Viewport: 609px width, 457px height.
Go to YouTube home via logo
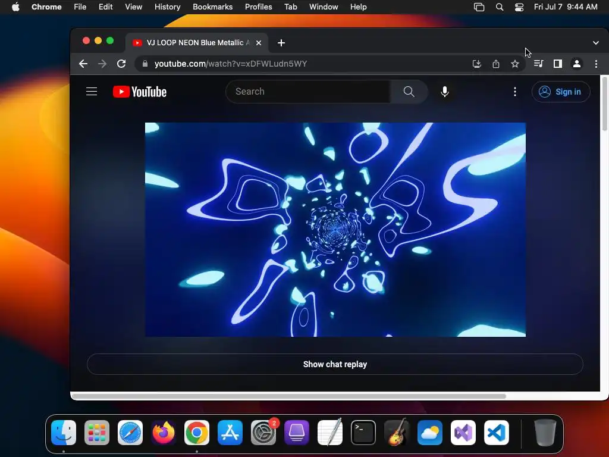click(140, 92)
